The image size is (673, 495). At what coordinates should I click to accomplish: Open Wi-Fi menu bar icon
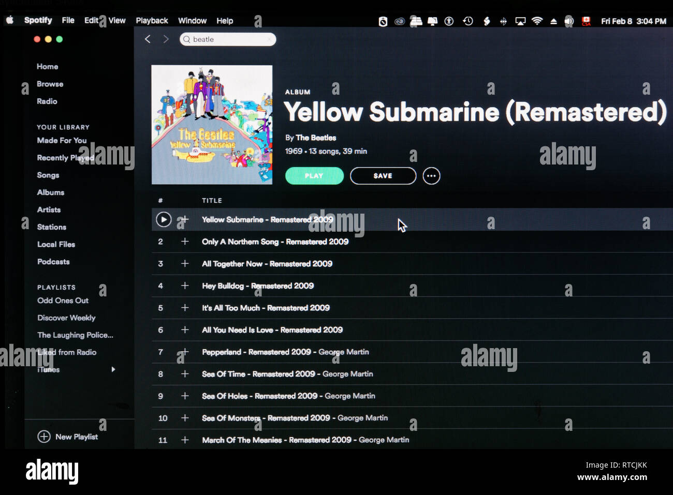(537, 21)
